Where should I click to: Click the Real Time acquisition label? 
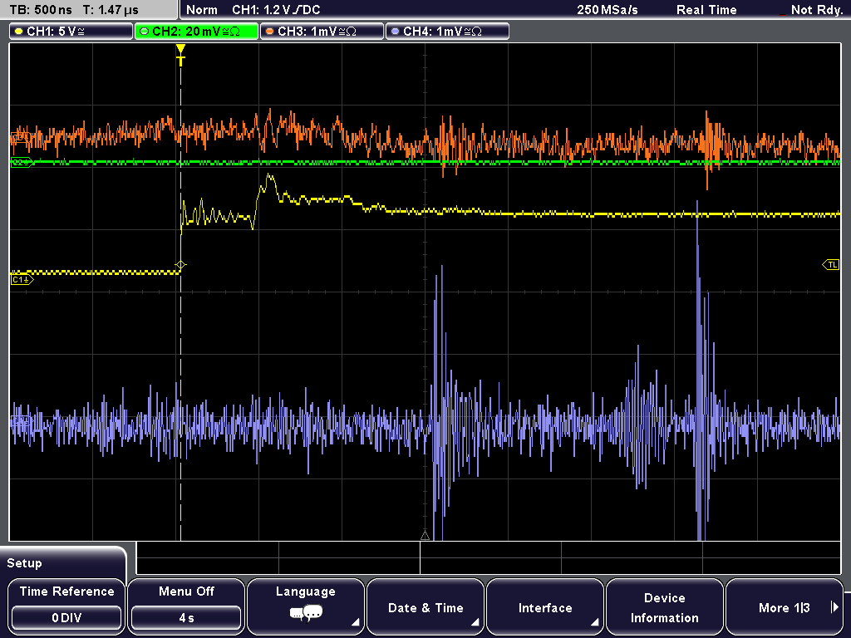pyautogui.click(x=706, y=10)
